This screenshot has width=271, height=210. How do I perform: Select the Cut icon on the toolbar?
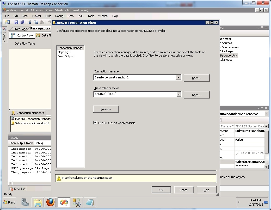click(x=30, y=22)
